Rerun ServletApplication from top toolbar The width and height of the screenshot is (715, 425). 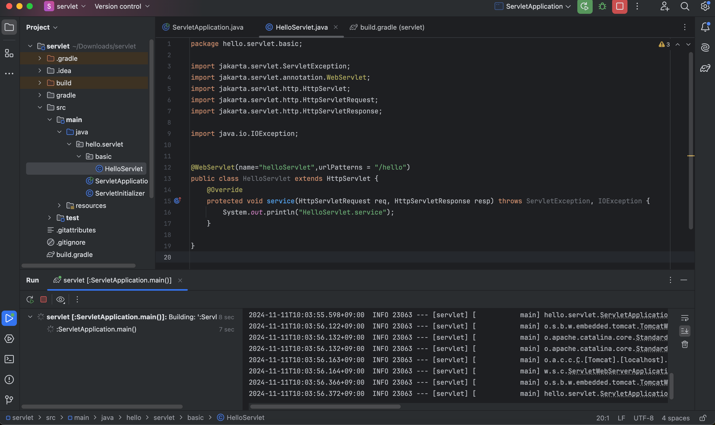pyautogui.click(x=585, y=6)
